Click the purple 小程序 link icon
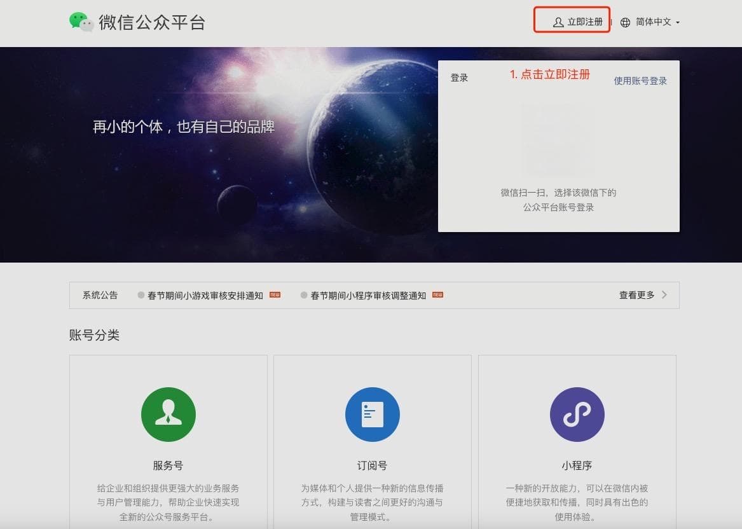Image resolution: width=742 pixels, height=529 pixels. [577, 415]
